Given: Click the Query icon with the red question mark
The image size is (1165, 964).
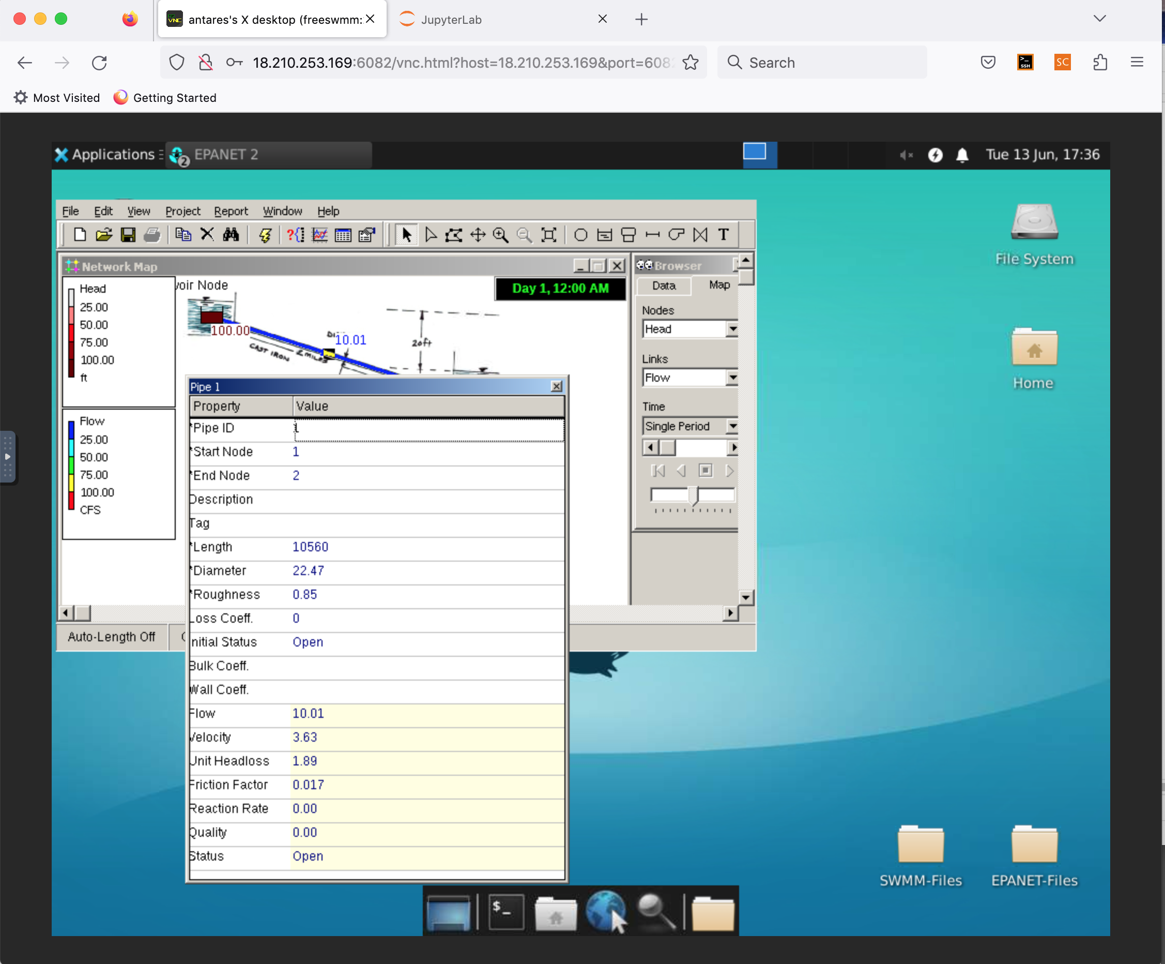Looking at the screenshot, I should tap(296, 235).
